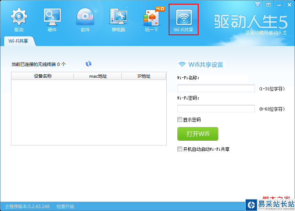
Task: Click the green 打开Wifi button
Action: (198, 134)
